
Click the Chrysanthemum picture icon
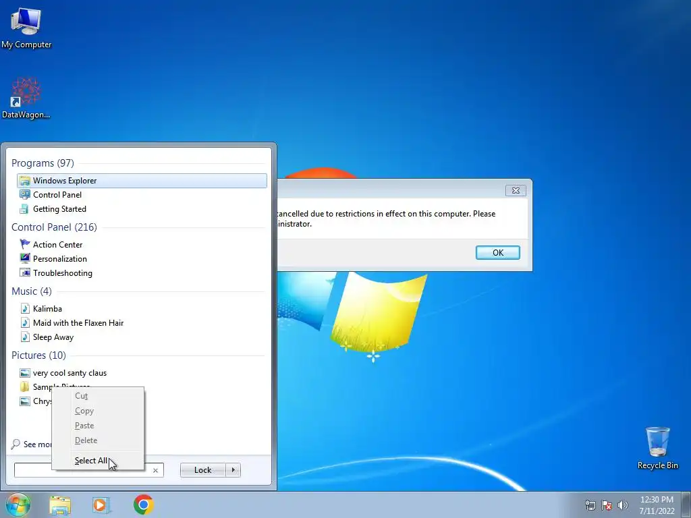point(25,401)
